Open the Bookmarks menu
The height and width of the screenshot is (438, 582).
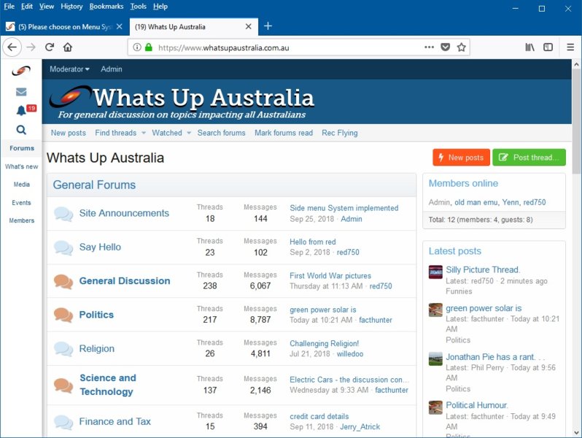[106, 7]
